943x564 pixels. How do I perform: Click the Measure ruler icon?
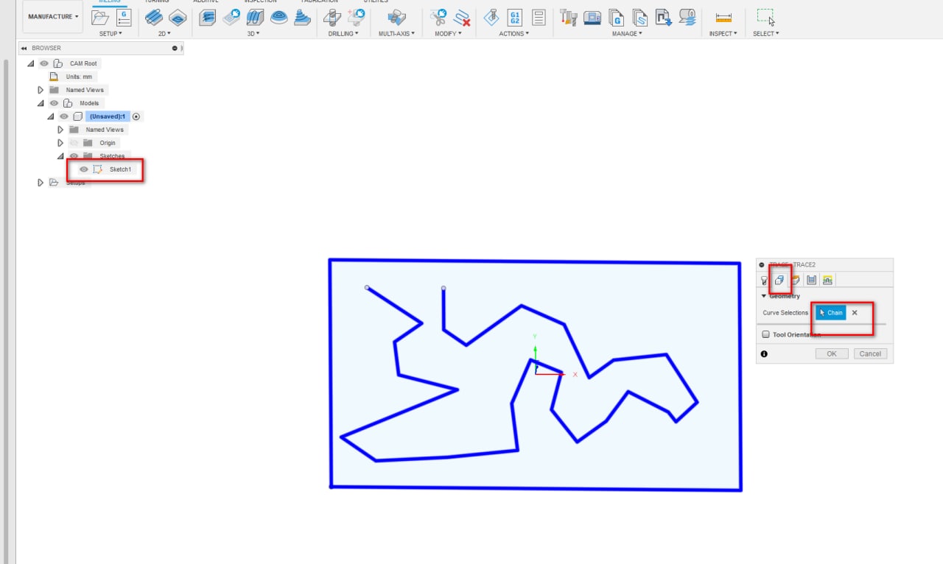(723, 18)
